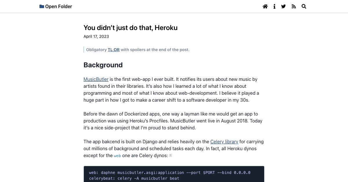The width and height of the screenshot is (348, 182).
Task: Click the info icon in the header
Action: [274, 6]
